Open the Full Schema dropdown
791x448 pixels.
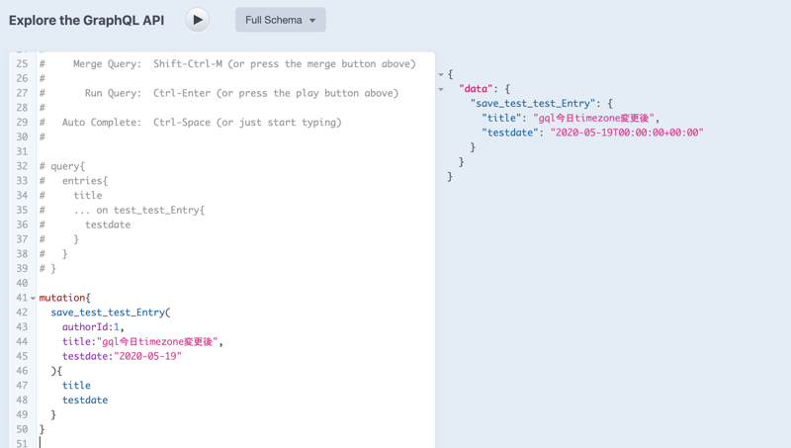tap(280, 20)
